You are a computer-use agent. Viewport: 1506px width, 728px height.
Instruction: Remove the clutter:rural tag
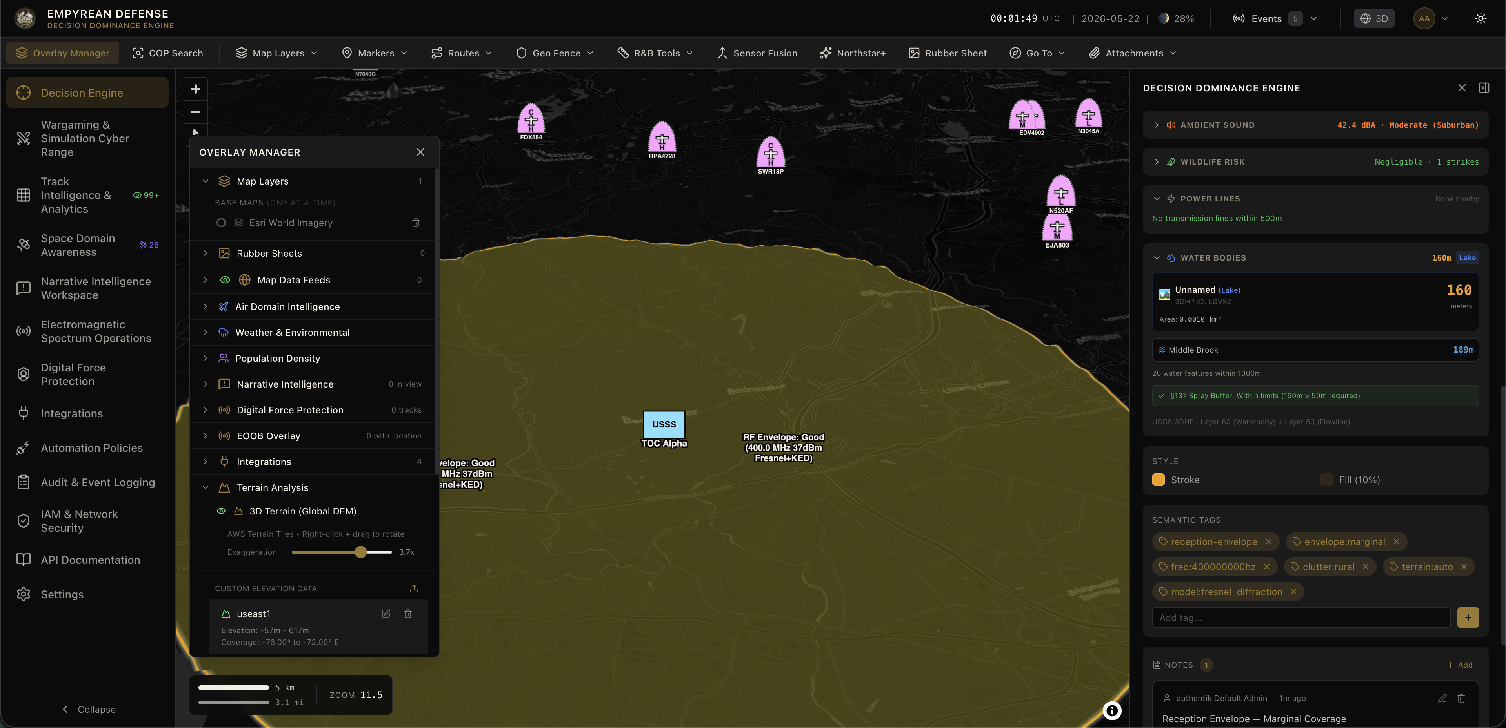(1366, 567)
